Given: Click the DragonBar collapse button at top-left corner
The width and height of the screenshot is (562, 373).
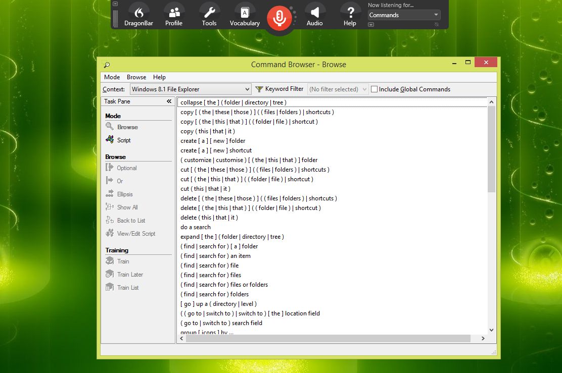Looking at the screenshot, I should click(115, 4).
